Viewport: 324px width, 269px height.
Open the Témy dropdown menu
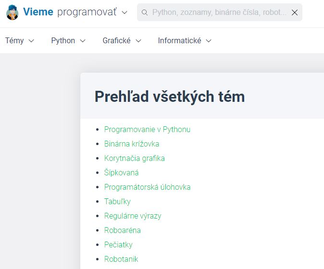coord(19,40)
